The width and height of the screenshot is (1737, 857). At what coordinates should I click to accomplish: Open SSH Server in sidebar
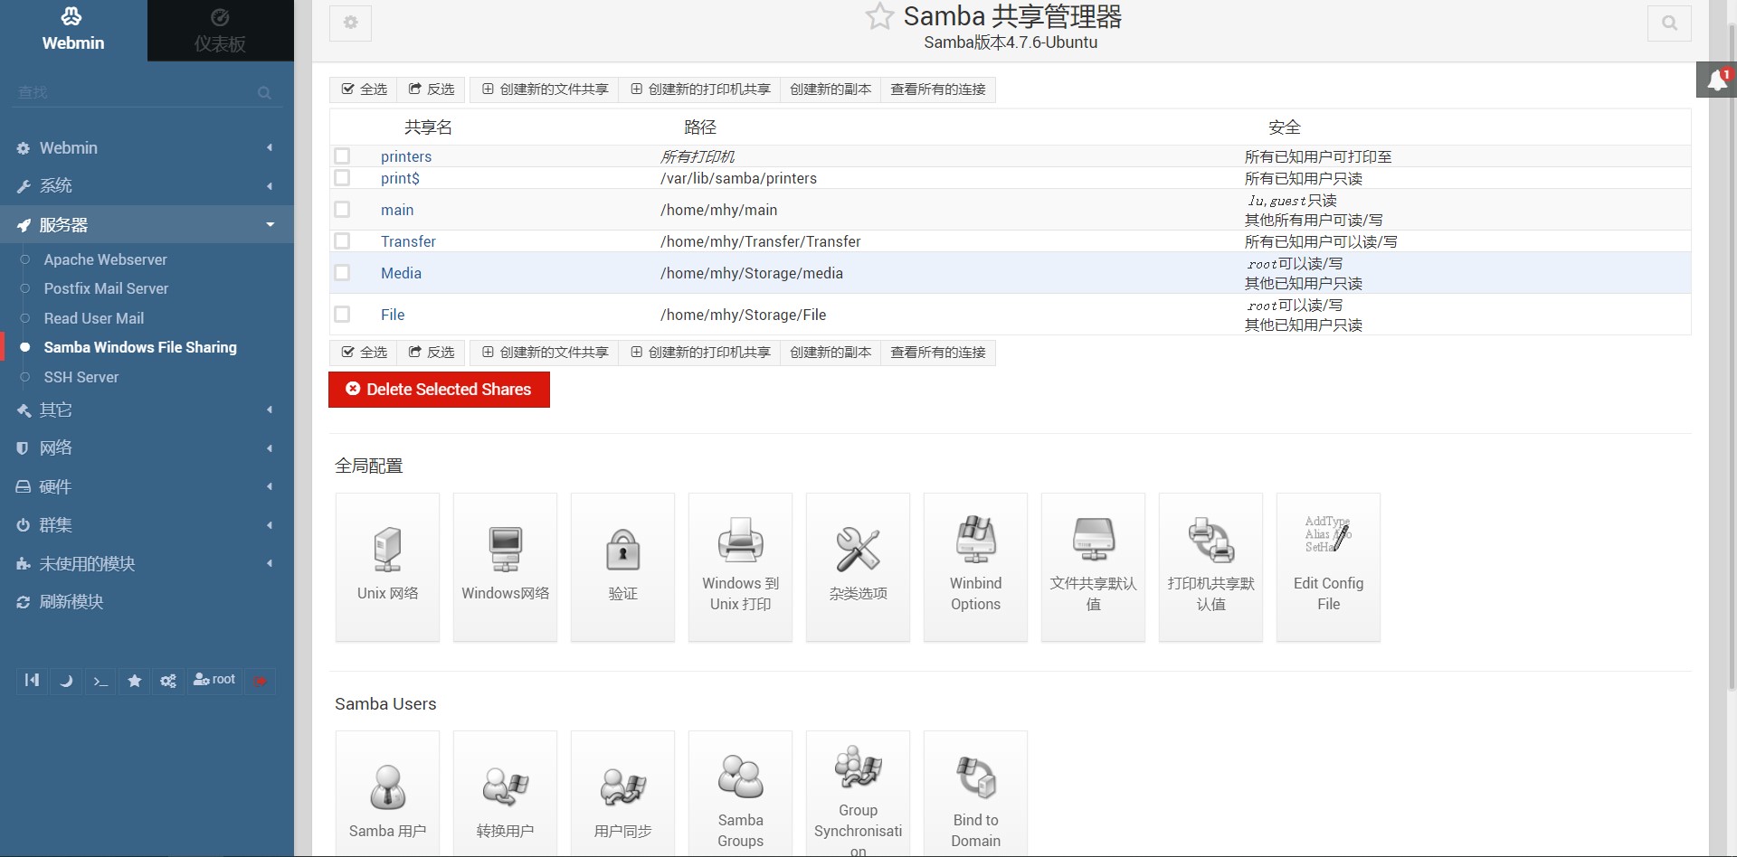tap(81, 377)
